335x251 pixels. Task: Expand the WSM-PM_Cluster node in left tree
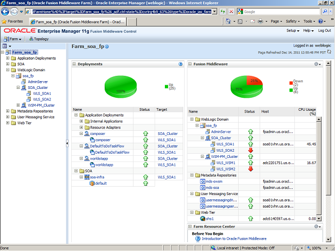18,105
